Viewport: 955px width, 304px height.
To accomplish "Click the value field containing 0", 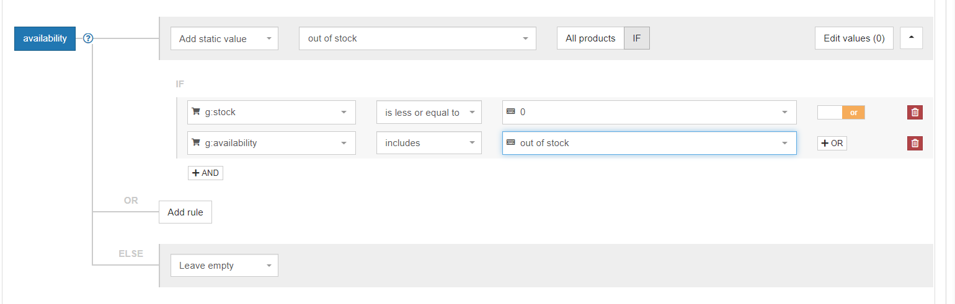I will coord(649,112).
